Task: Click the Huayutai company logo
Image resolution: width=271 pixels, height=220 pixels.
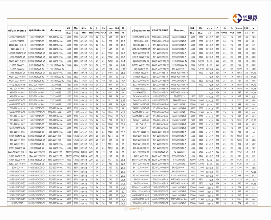Action: (245, 18)
